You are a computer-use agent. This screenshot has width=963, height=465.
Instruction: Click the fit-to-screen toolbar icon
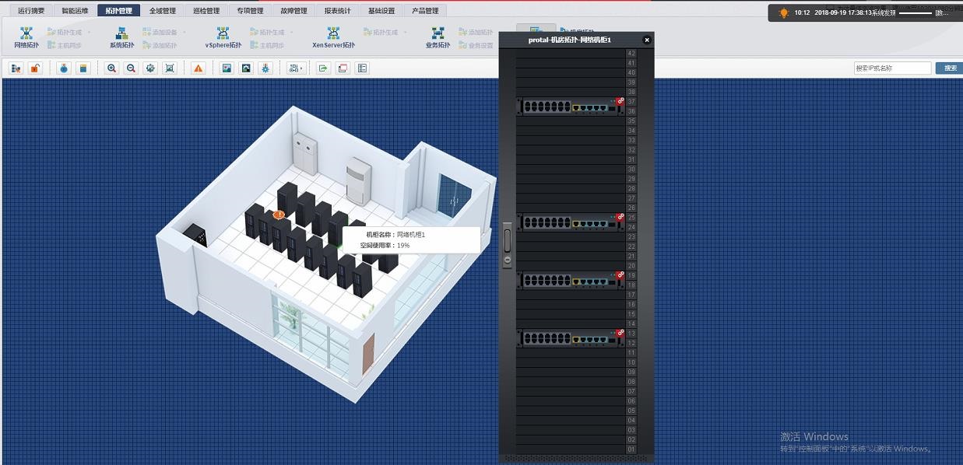coord(170,68)
